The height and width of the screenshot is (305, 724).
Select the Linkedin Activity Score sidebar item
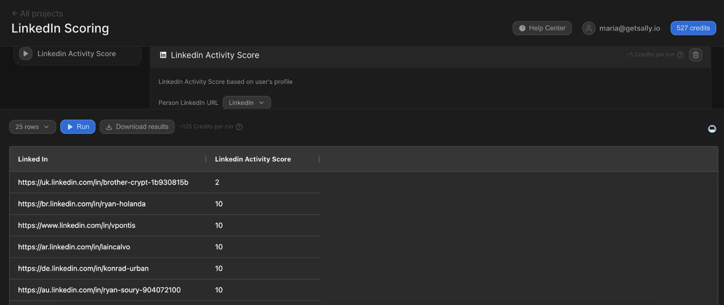point(77,54)
